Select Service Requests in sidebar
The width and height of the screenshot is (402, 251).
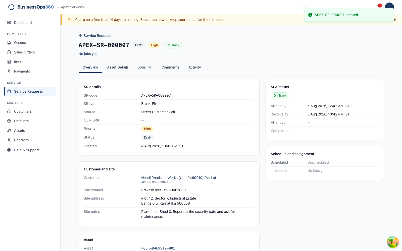(30, 91)
